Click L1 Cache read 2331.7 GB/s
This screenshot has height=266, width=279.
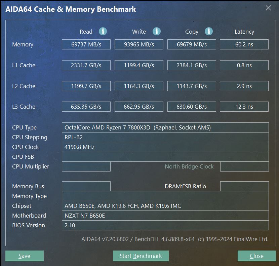coord(86,65)
